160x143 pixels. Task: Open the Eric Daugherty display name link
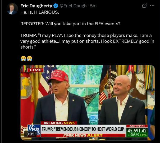[x=36, y=6]
